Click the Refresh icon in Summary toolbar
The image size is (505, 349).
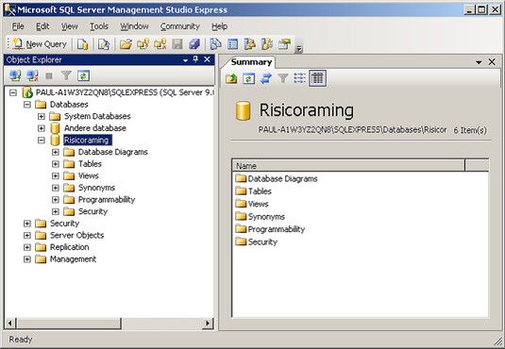point(248,78)
